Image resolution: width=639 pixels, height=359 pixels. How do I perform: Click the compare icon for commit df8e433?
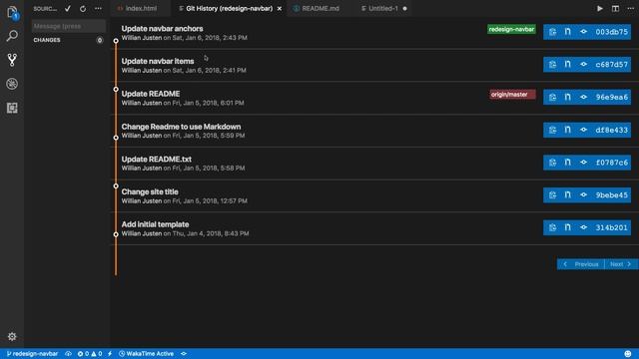tap(568, 130)
